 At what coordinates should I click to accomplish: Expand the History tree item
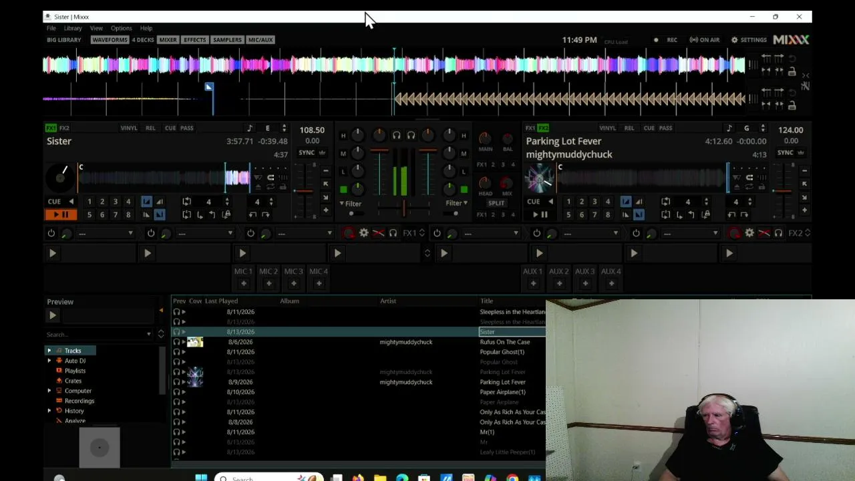point(49,411)
